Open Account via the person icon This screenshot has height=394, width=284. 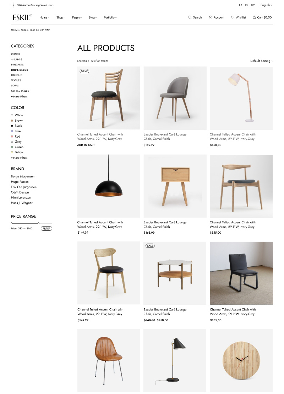(x=210, y=17)
